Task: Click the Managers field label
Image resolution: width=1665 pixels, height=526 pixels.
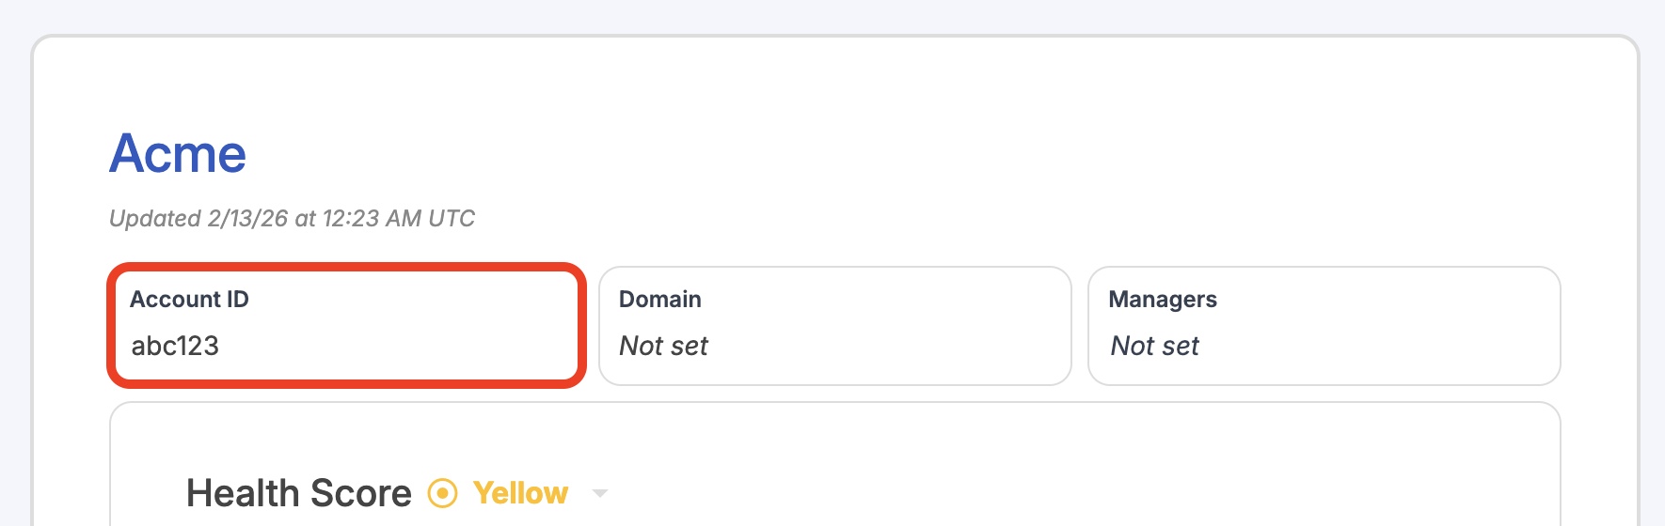Action: coord(1163,299)
